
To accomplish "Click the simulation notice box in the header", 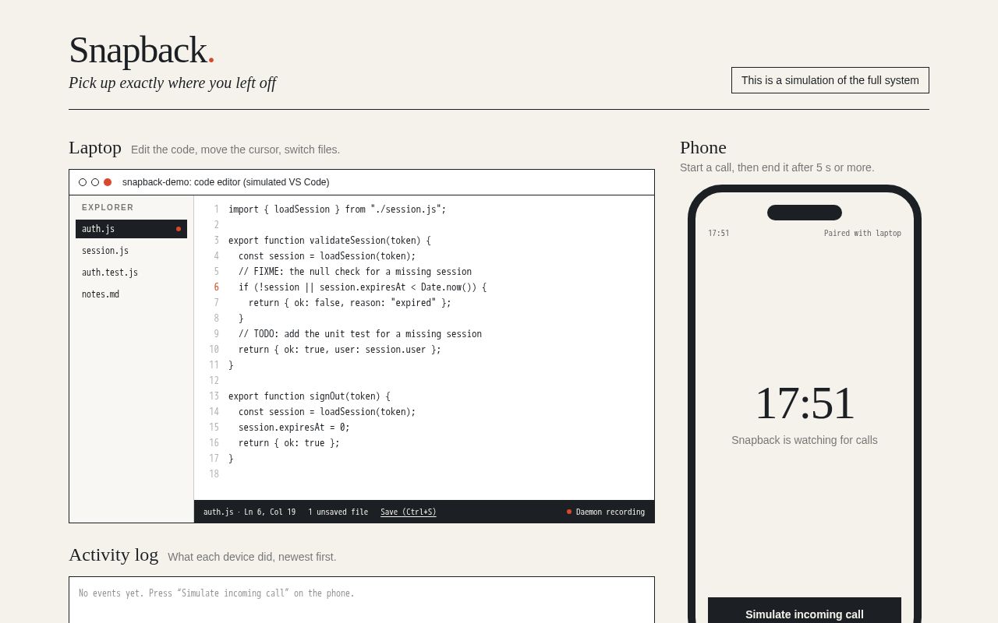I will (x=830, y=80).
